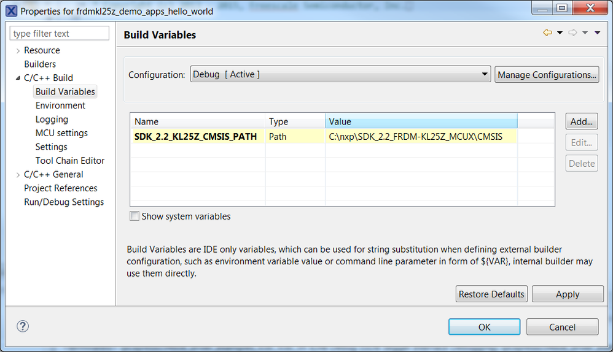Click the help question mark icon
This screenshot has height=352, width=613.
point(23,326)
